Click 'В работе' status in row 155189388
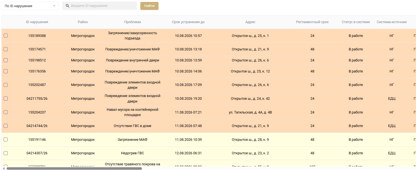Viewport: 416px width, 170px height. click(356, 36)
